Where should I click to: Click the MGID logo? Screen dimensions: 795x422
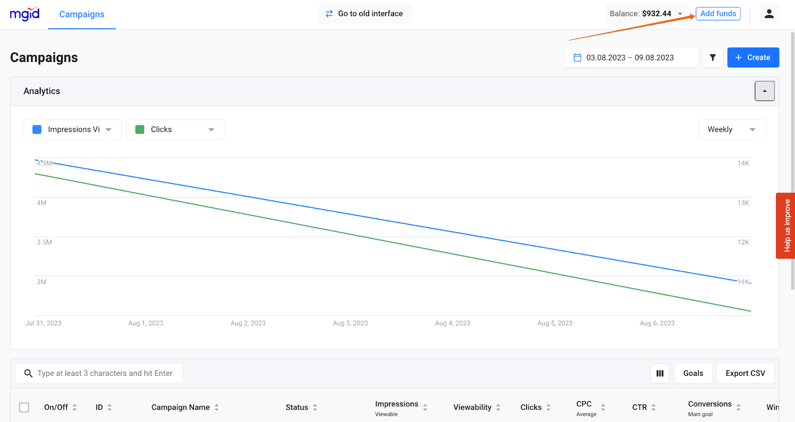25,14
